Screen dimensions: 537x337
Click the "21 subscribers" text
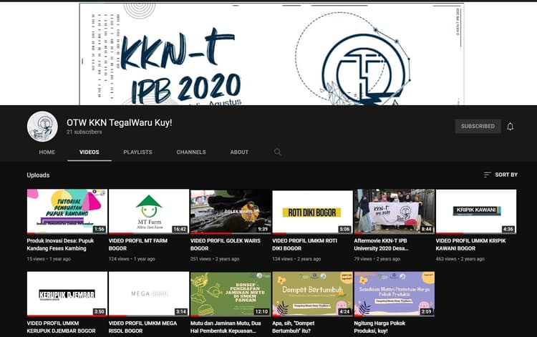(84, 132)
